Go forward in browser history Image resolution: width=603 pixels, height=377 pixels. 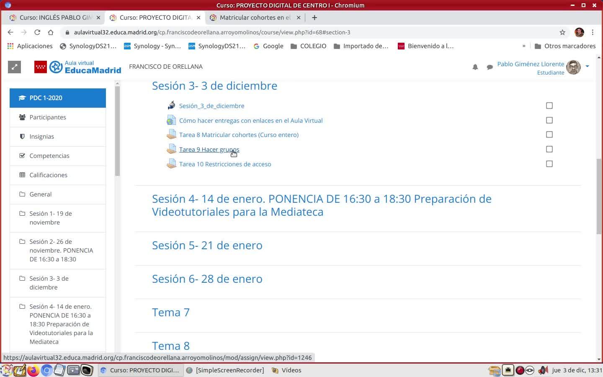[24, 32]
